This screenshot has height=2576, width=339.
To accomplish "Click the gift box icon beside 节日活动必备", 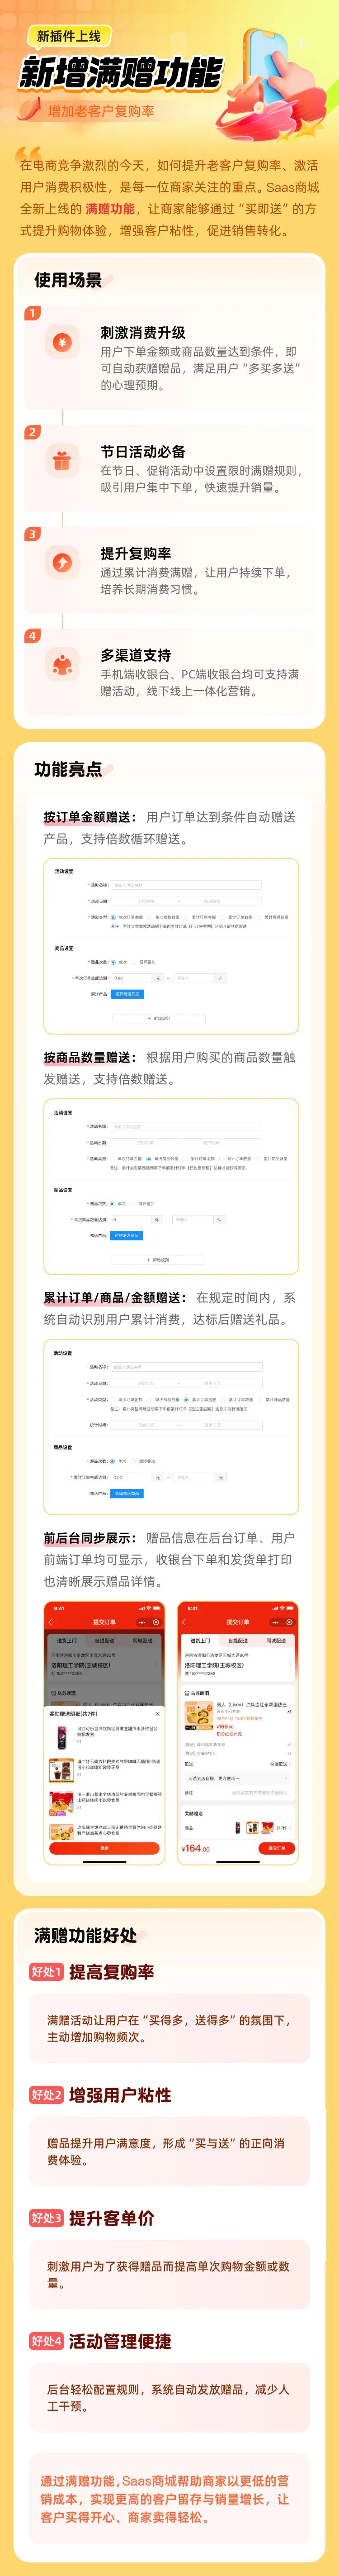I will (62, 461).
